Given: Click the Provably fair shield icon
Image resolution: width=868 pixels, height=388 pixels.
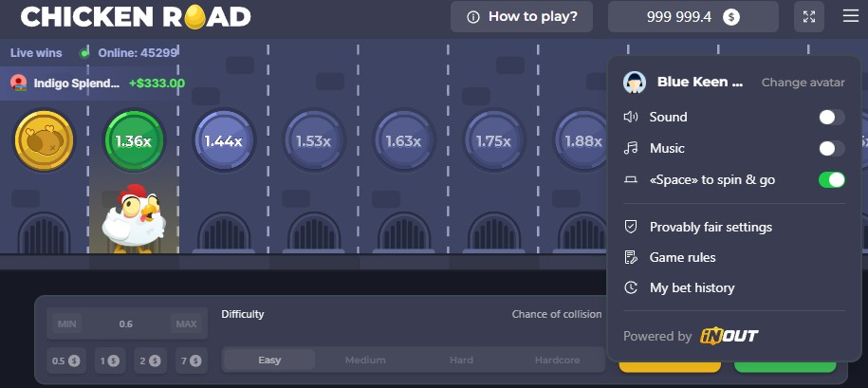Looking at the screenshot, I should click(x=631, y=227).
